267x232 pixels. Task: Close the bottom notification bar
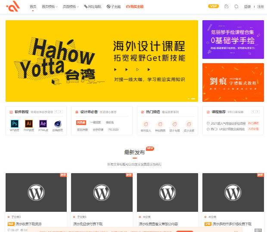click(x=236, y=231)
